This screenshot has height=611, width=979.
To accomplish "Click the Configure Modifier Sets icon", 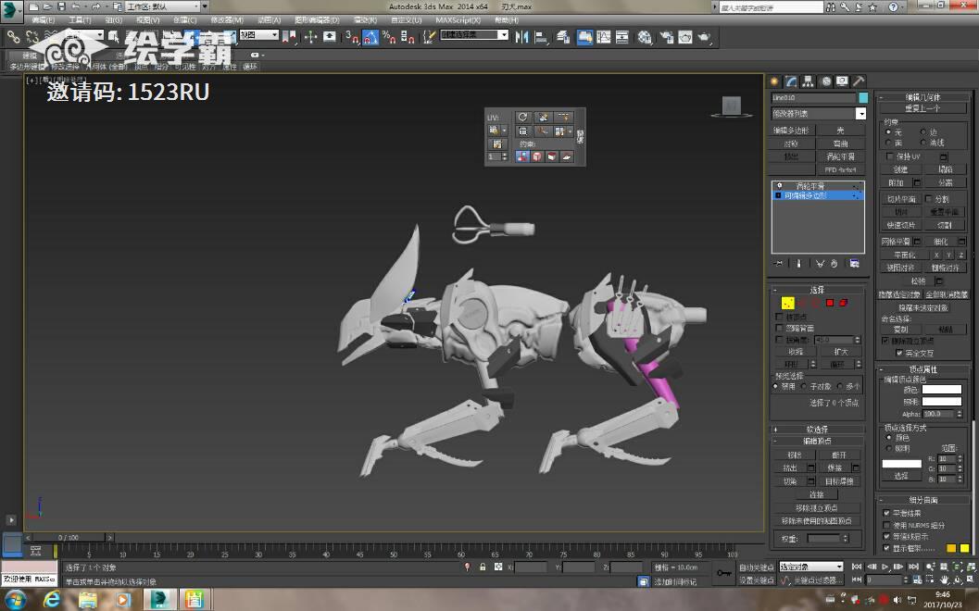I will (854, 263).
